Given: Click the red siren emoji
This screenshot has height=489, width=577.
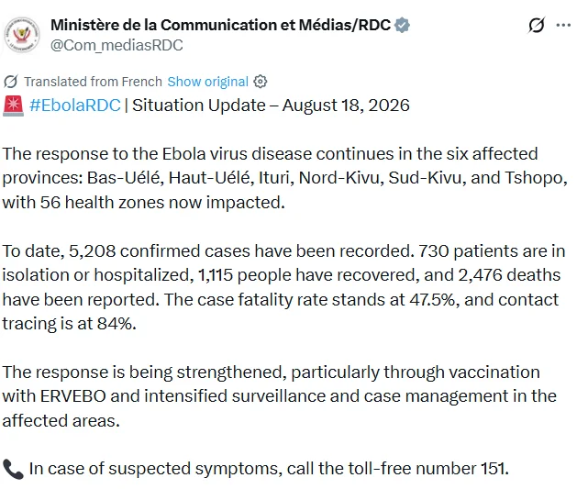Looking at the screenshot, I should point(13,106).
